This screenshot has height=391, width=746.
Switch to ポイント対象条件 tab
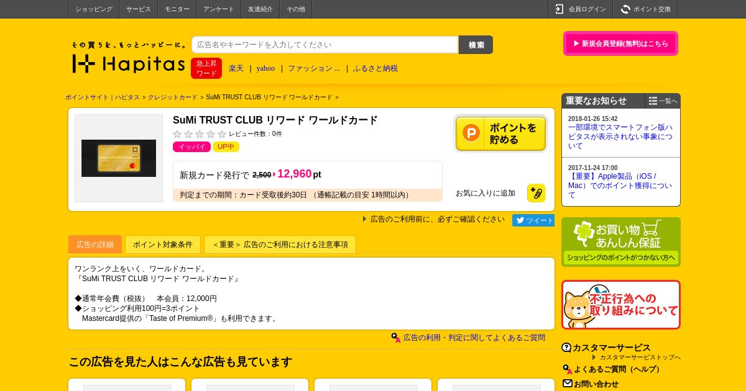(x=163, y=245)
